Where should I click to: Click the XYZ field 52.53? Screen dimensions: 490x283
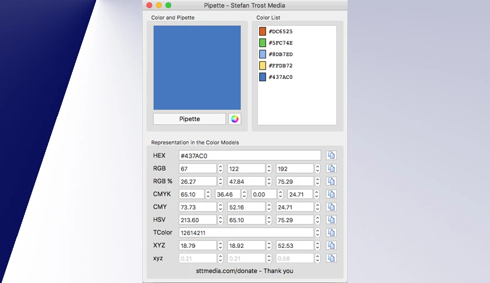295,246
